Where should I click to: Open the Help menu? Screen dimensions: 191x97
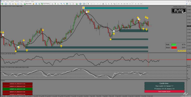coord(33,1)
